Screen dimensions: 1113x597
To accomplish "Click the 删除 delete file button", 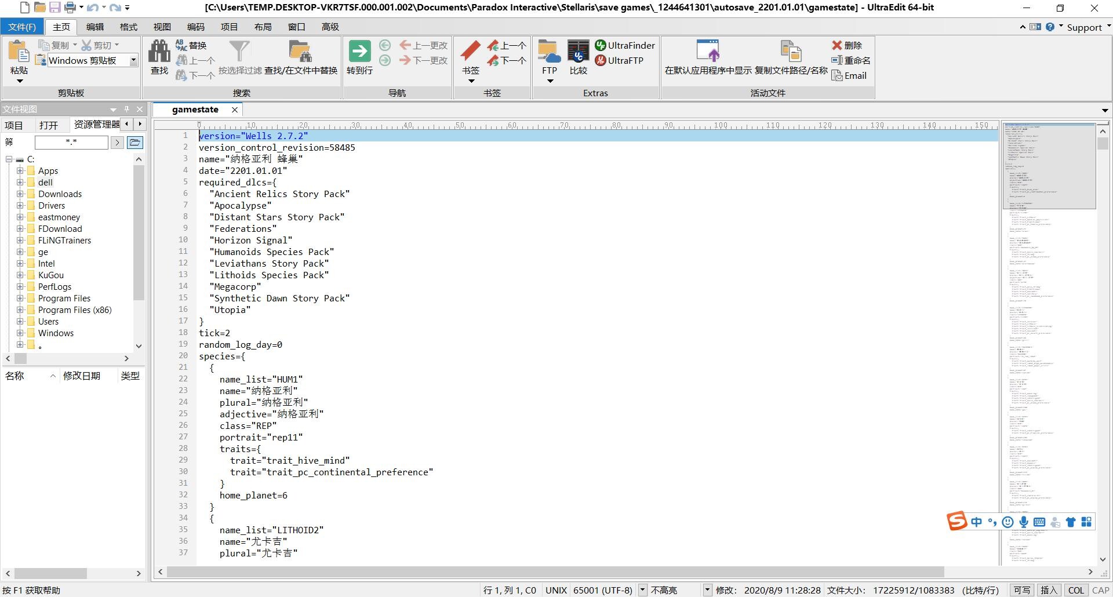I will pyautogui.click(x=847, y=45).
